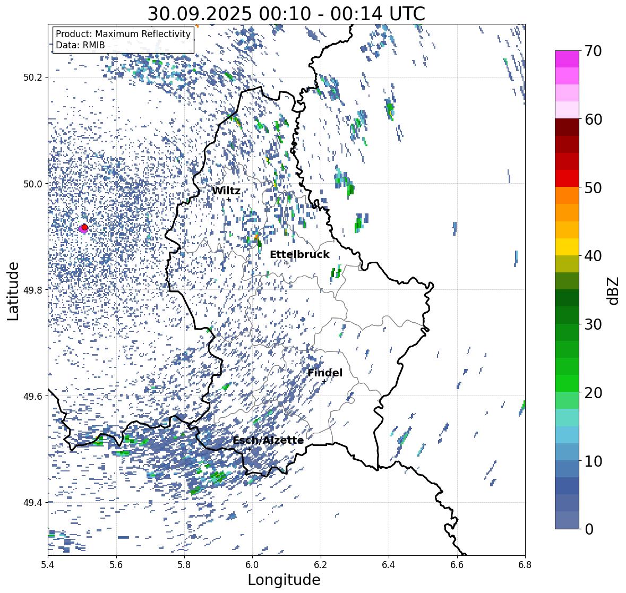The image size is (626, 593).
Task: Click latitude tick label 50.2
Action: click(x=33, y=78)
